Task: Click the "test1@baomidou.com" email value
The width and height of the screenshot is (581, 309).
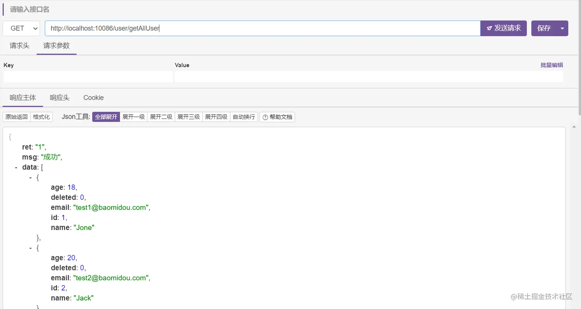Action: pos(111,207)
